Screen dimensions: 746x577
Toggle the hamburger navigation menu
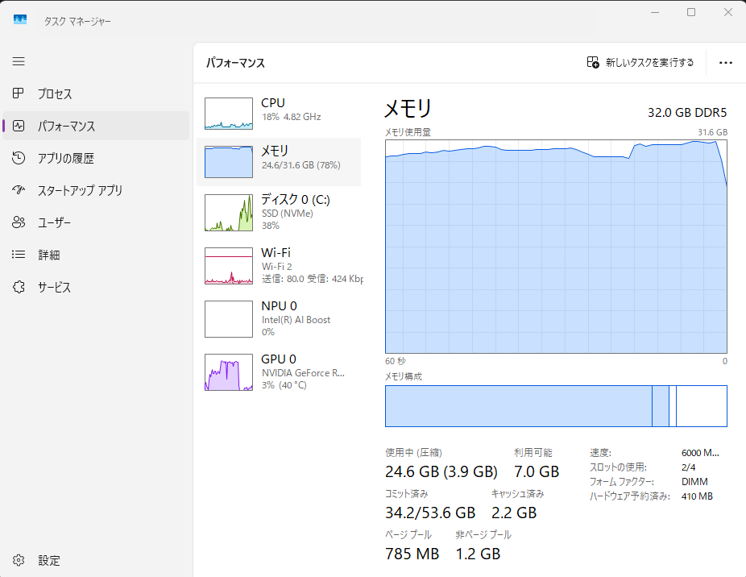19,61
